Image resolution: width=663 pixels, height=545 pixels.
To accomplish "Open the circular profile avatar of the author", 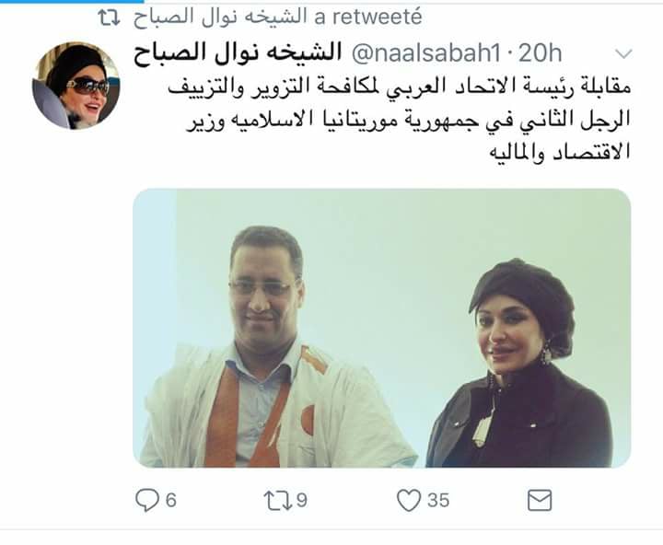I will pos(76,86).
